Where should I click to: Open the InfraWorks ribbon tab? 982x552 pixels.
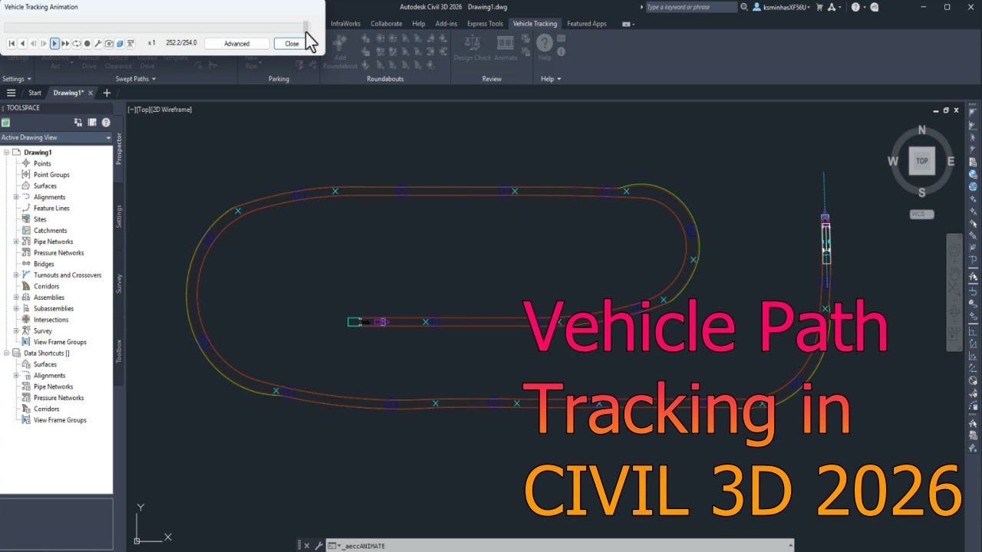tap(345, 24)
